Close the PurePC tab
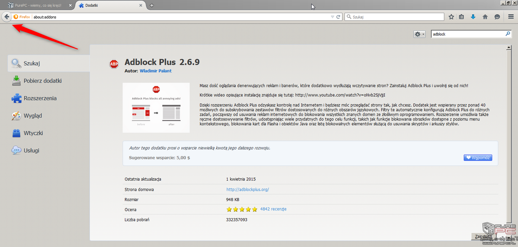518x247 pixels. (70, 5)
